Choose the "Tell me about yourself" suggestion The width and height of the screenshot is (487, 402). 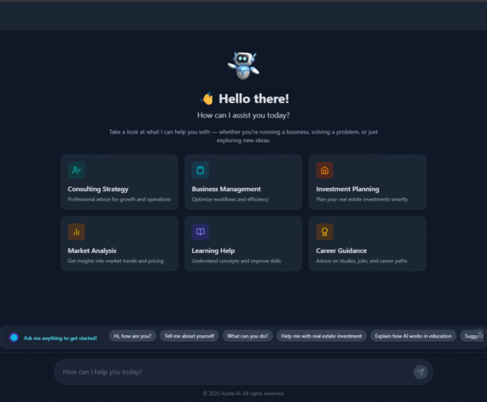click(189, 336)
